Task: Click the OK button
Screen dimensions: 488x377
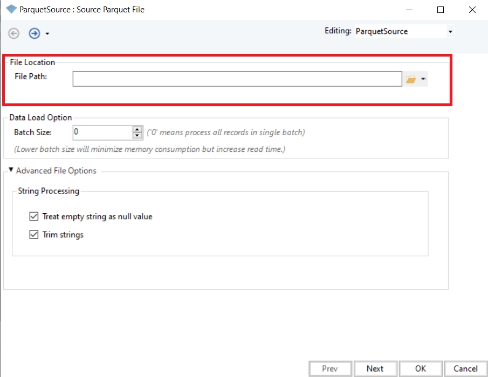Action: click(421, 368)
